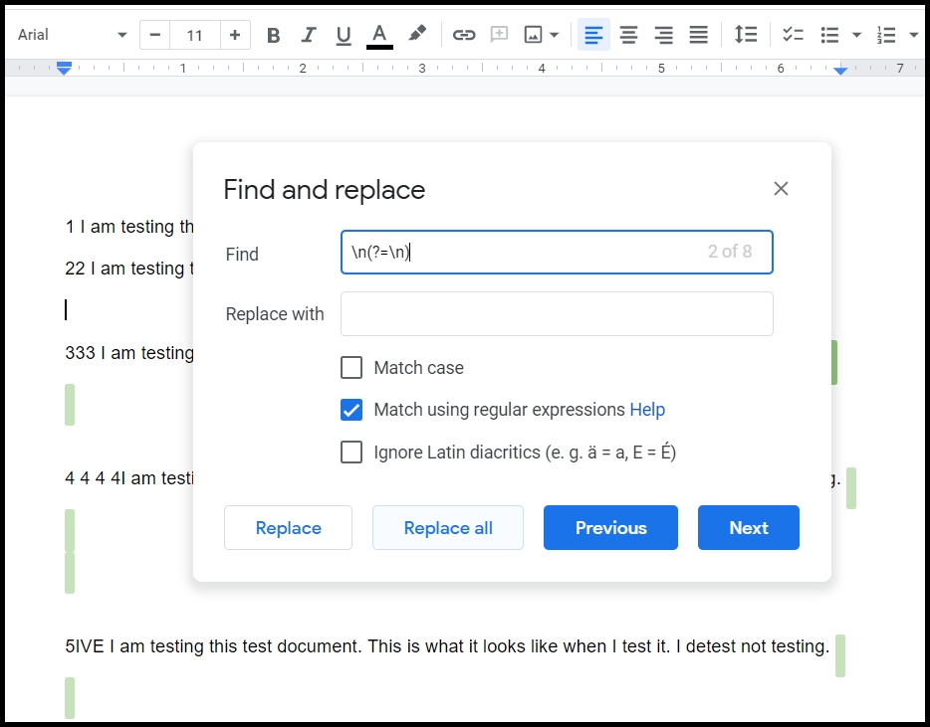
Task: Open the Insert link tool
Action: tap(463, 34)
